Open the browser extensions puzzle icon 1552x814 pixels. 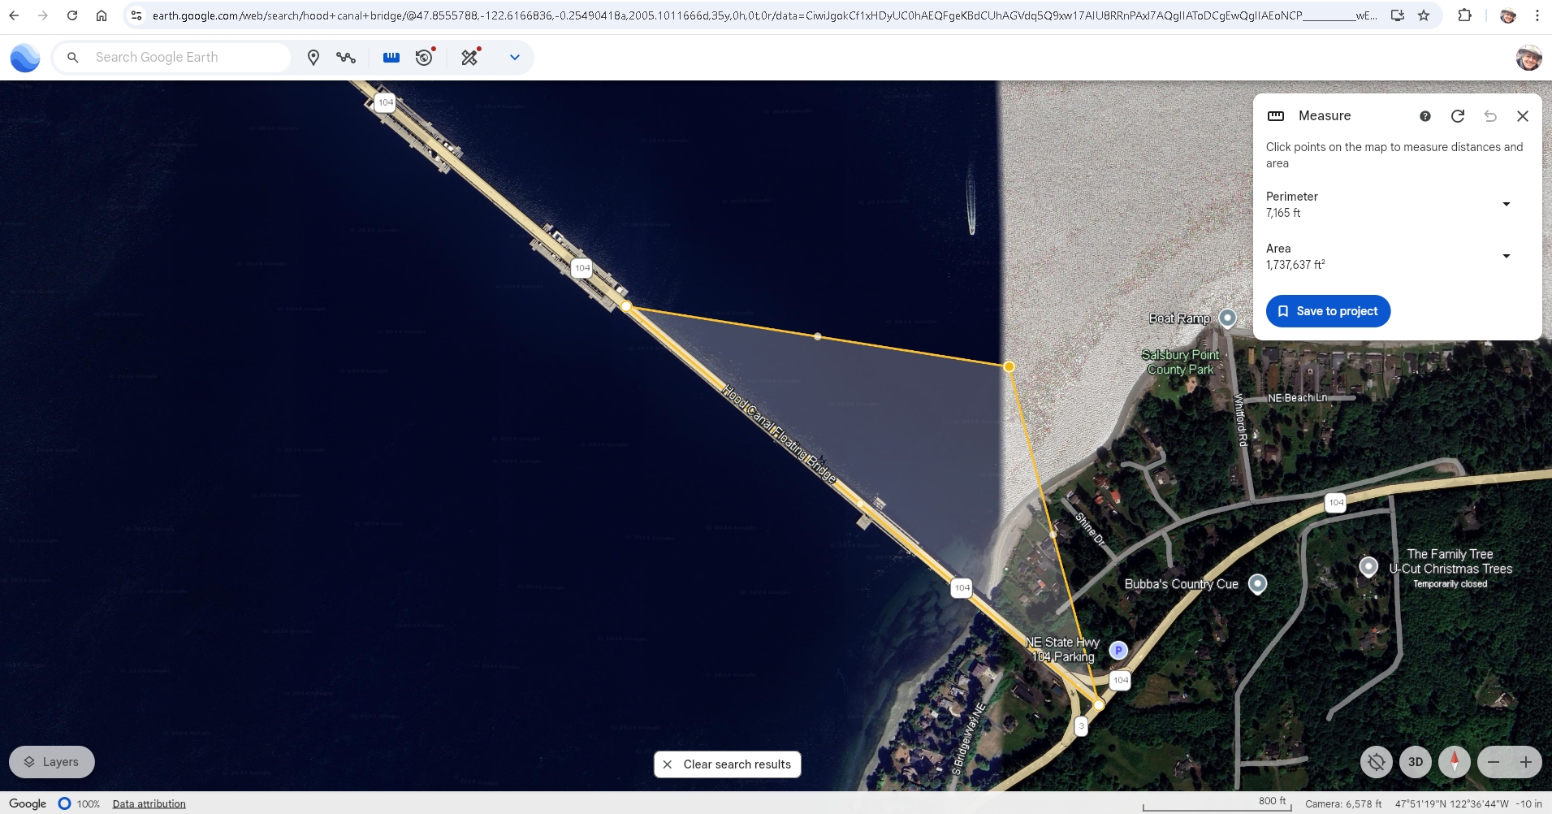[1465, 15]
